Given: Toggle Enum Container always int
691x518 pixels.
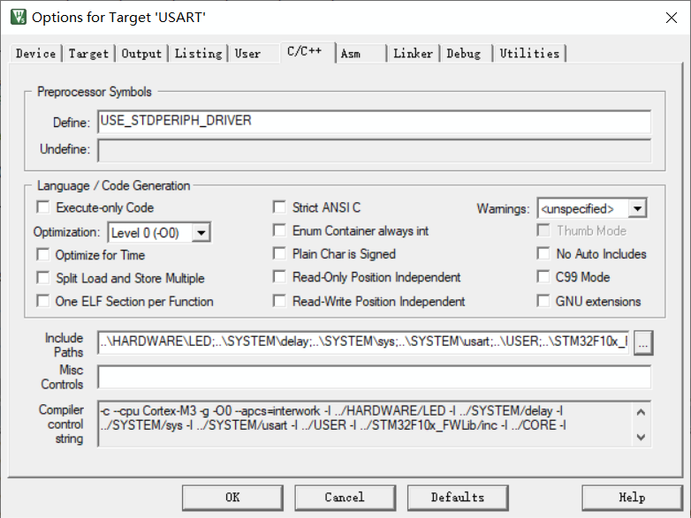Looking at the screenshot, I should pyautogui.click(x=279, y=230).
